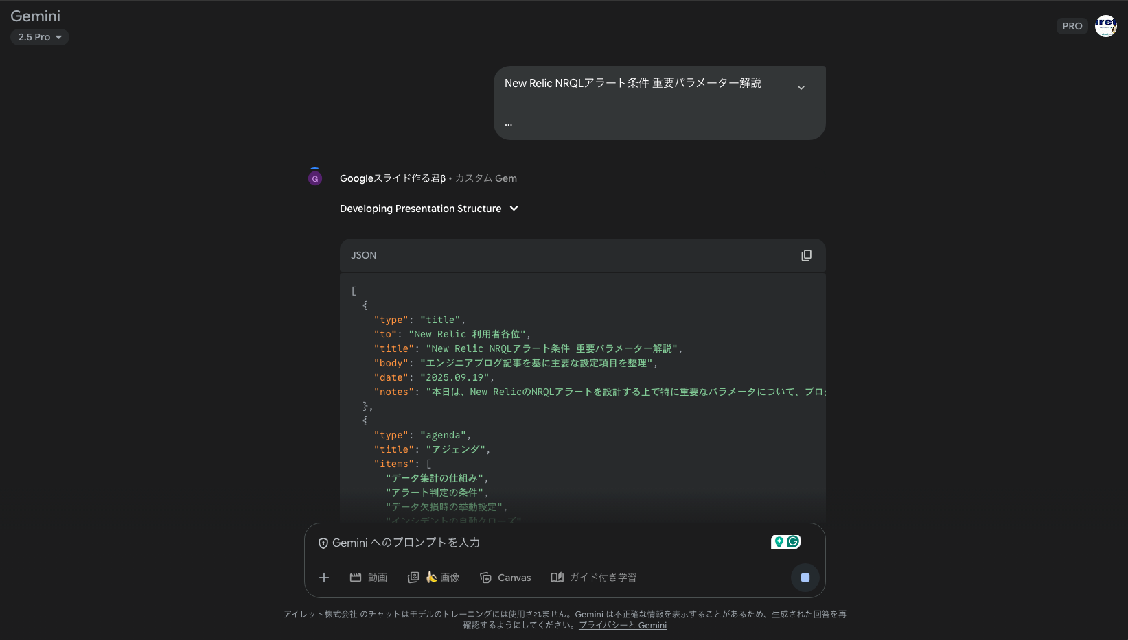Click the purple Gem avatar icon
Screen dimensions: 1128x640
click(315, 178)
